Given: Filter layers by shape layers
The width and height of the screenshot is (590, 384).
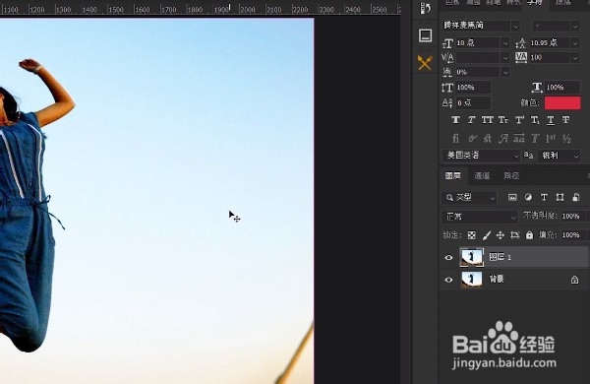Looking at the screenshot, I should click(x=560, y=197).
